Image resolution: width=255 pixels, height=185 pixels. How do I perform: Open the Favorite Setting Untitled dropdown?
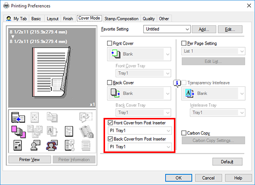(167, 29)
